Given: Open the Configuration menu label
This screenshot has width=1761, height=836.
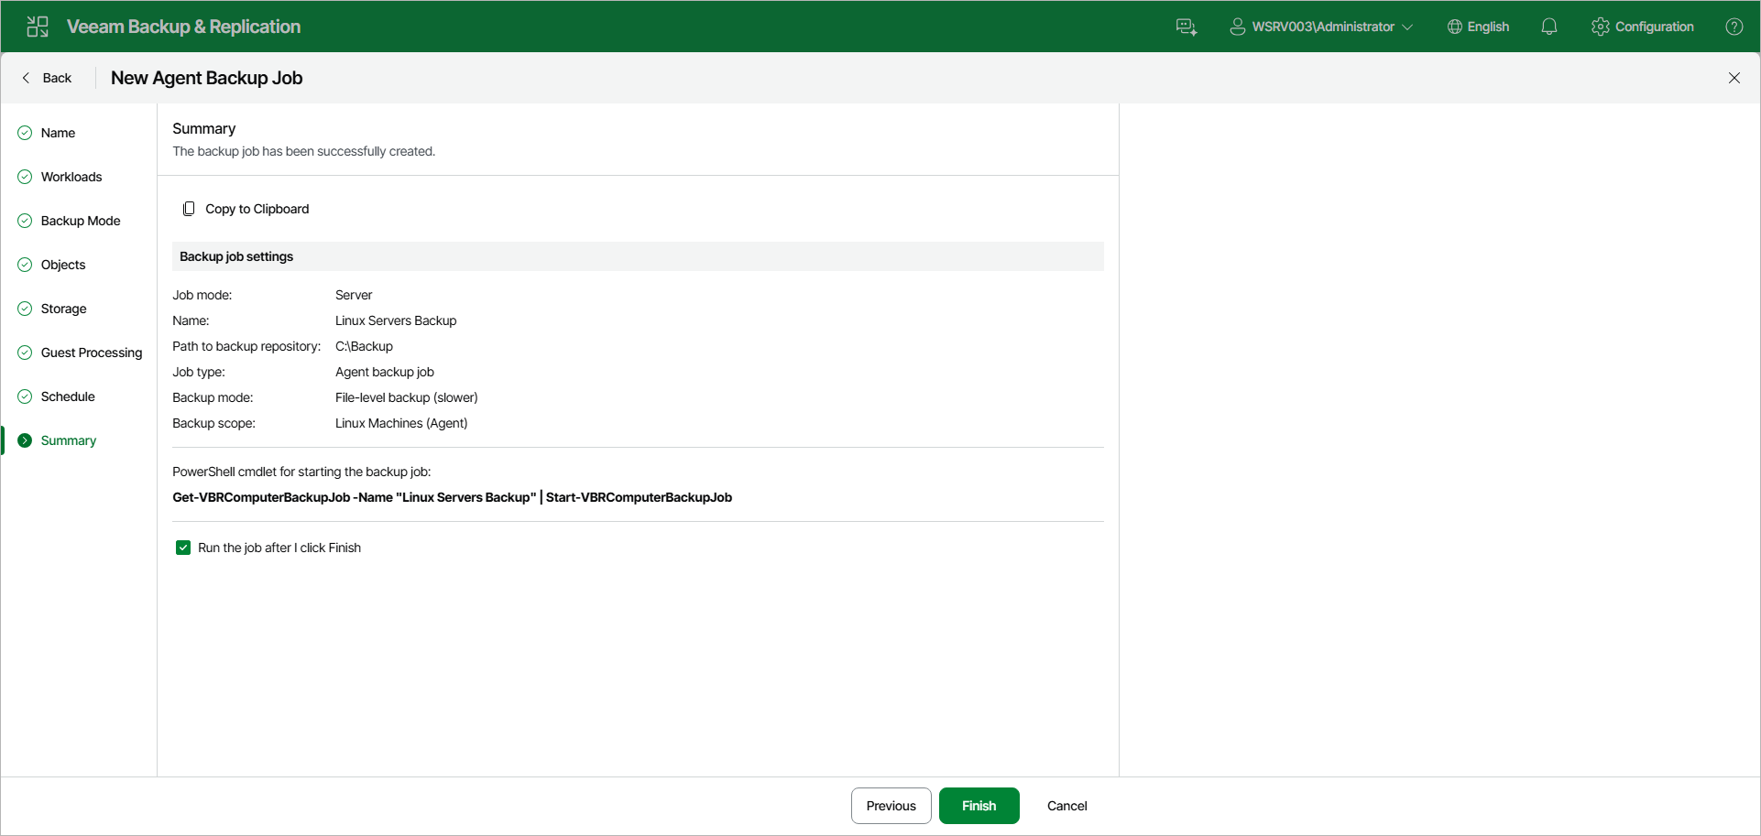Looking at the screenshot, I should (x=1654, y=27).
